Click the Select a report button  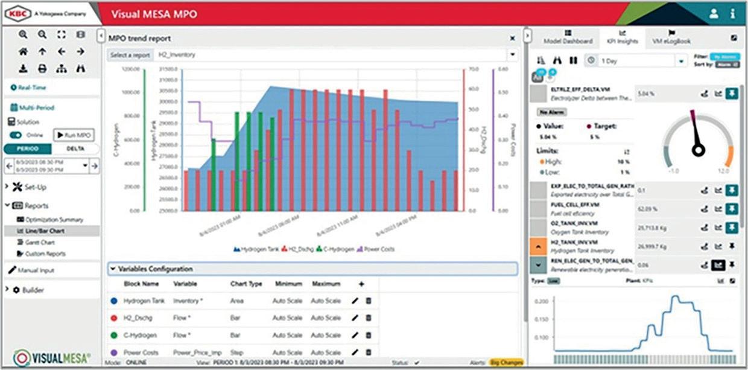130,55
